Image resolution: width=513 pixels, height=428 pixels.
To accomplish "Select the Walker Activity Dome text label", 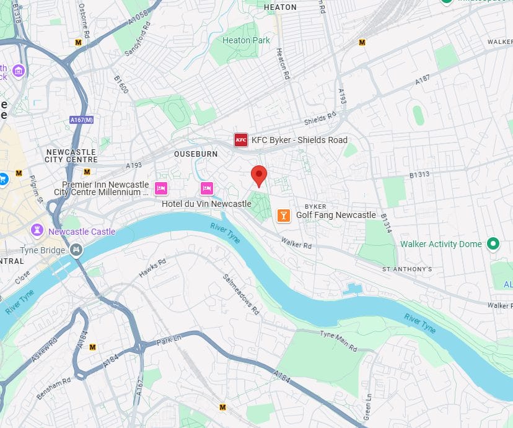I will coord(441,244).
